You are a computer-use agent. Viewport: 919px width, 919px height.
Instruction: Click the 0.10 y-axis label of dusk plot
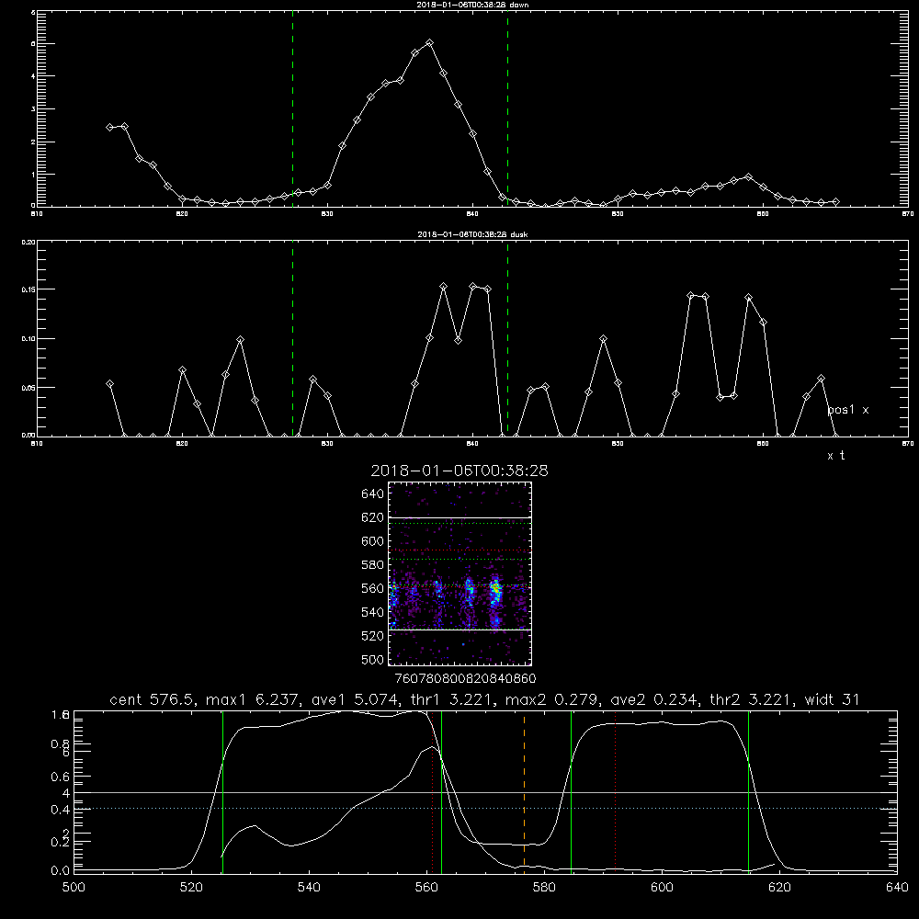click(x=28, y=339)
